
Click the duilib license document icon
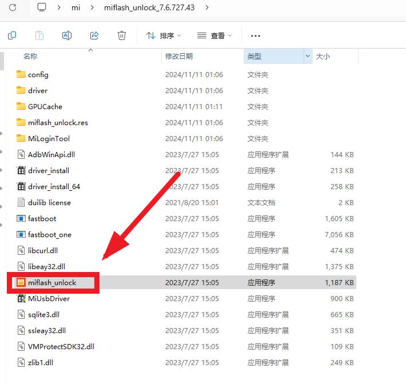coord(21,202)
